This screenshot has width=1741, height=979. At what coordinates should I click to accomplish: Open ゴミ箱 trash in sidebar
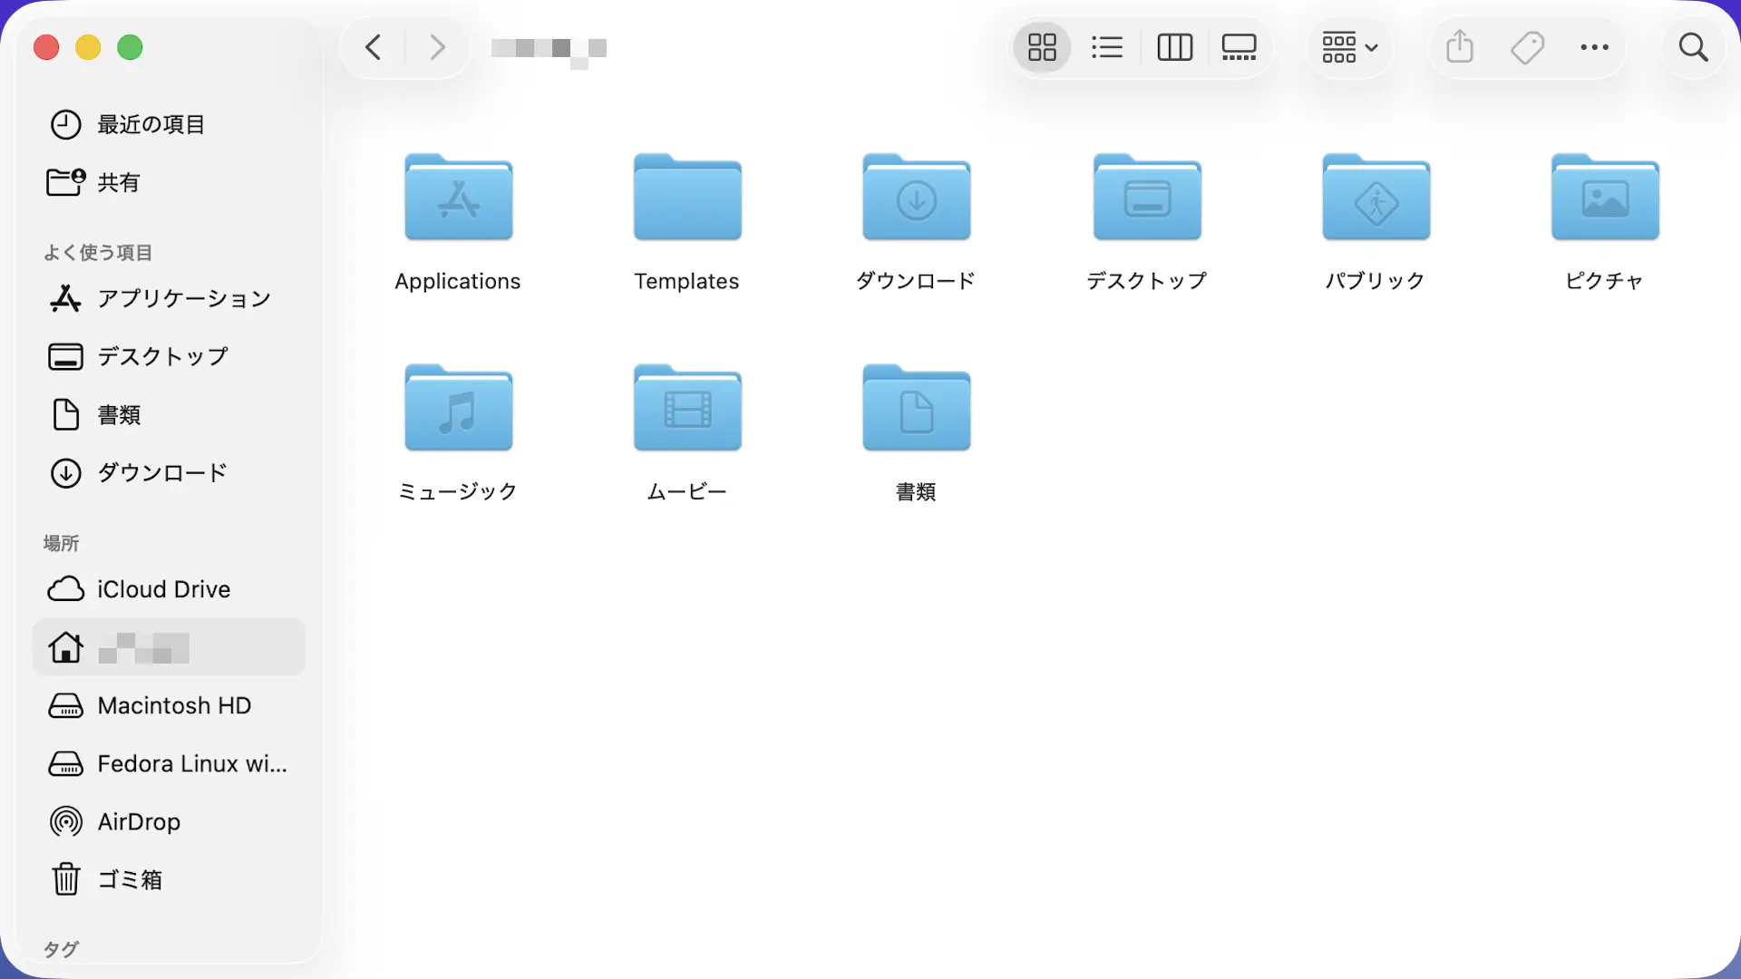[130, 879]
